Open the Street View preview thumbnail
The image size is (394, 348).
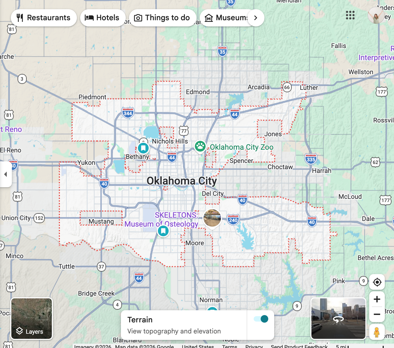338,319
